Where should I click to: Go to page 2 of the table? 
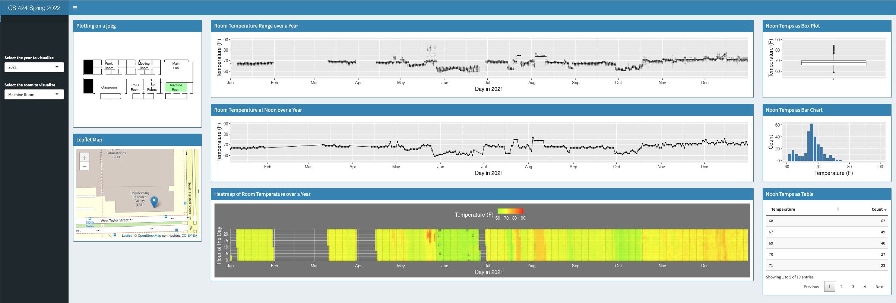pyautogui.click(x=841, y=287)
